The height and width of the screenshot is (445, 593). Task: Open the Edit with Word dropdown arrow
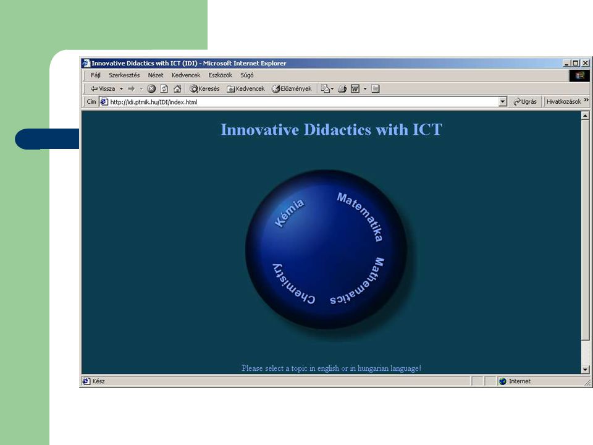coord(365,89)
